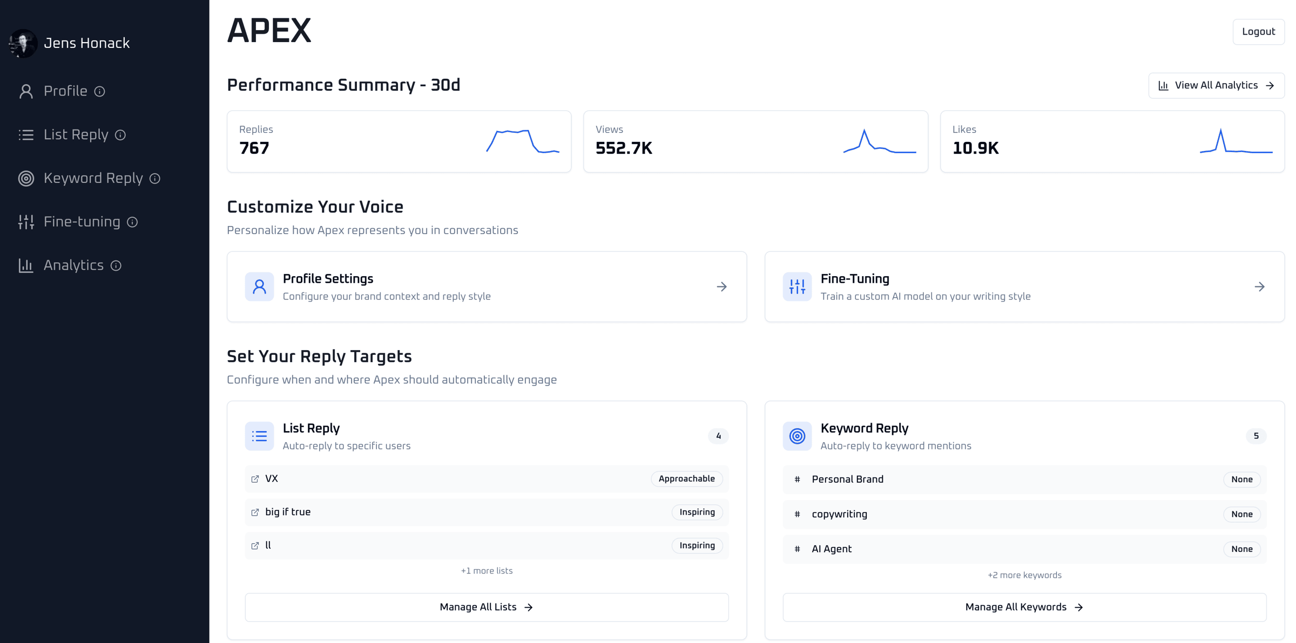The width and height of the screenshot is (1296, 643).
Task: Click the Views sparkline chart
Action: click(x=880, y=142)
